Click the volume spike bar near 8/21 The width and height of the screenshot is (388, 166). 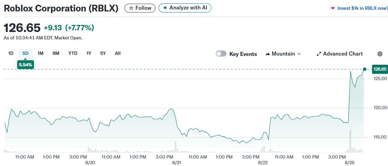tap(175, 147)
